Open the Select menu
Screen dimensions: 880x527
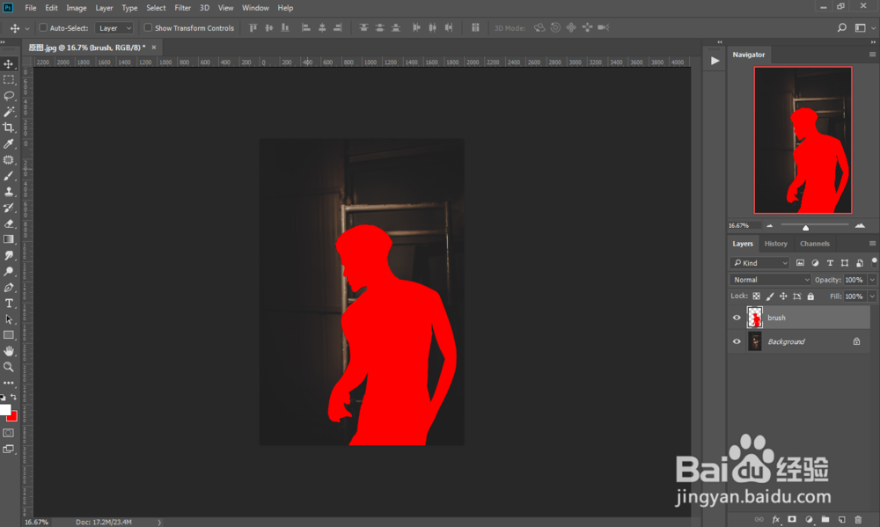click(x=156, y=8)
